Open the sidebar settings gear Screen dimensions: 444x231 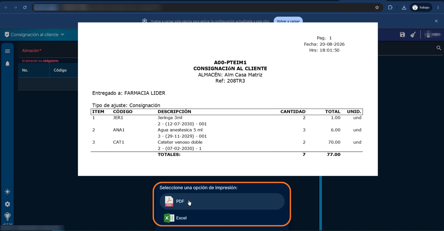click(8, 204)
